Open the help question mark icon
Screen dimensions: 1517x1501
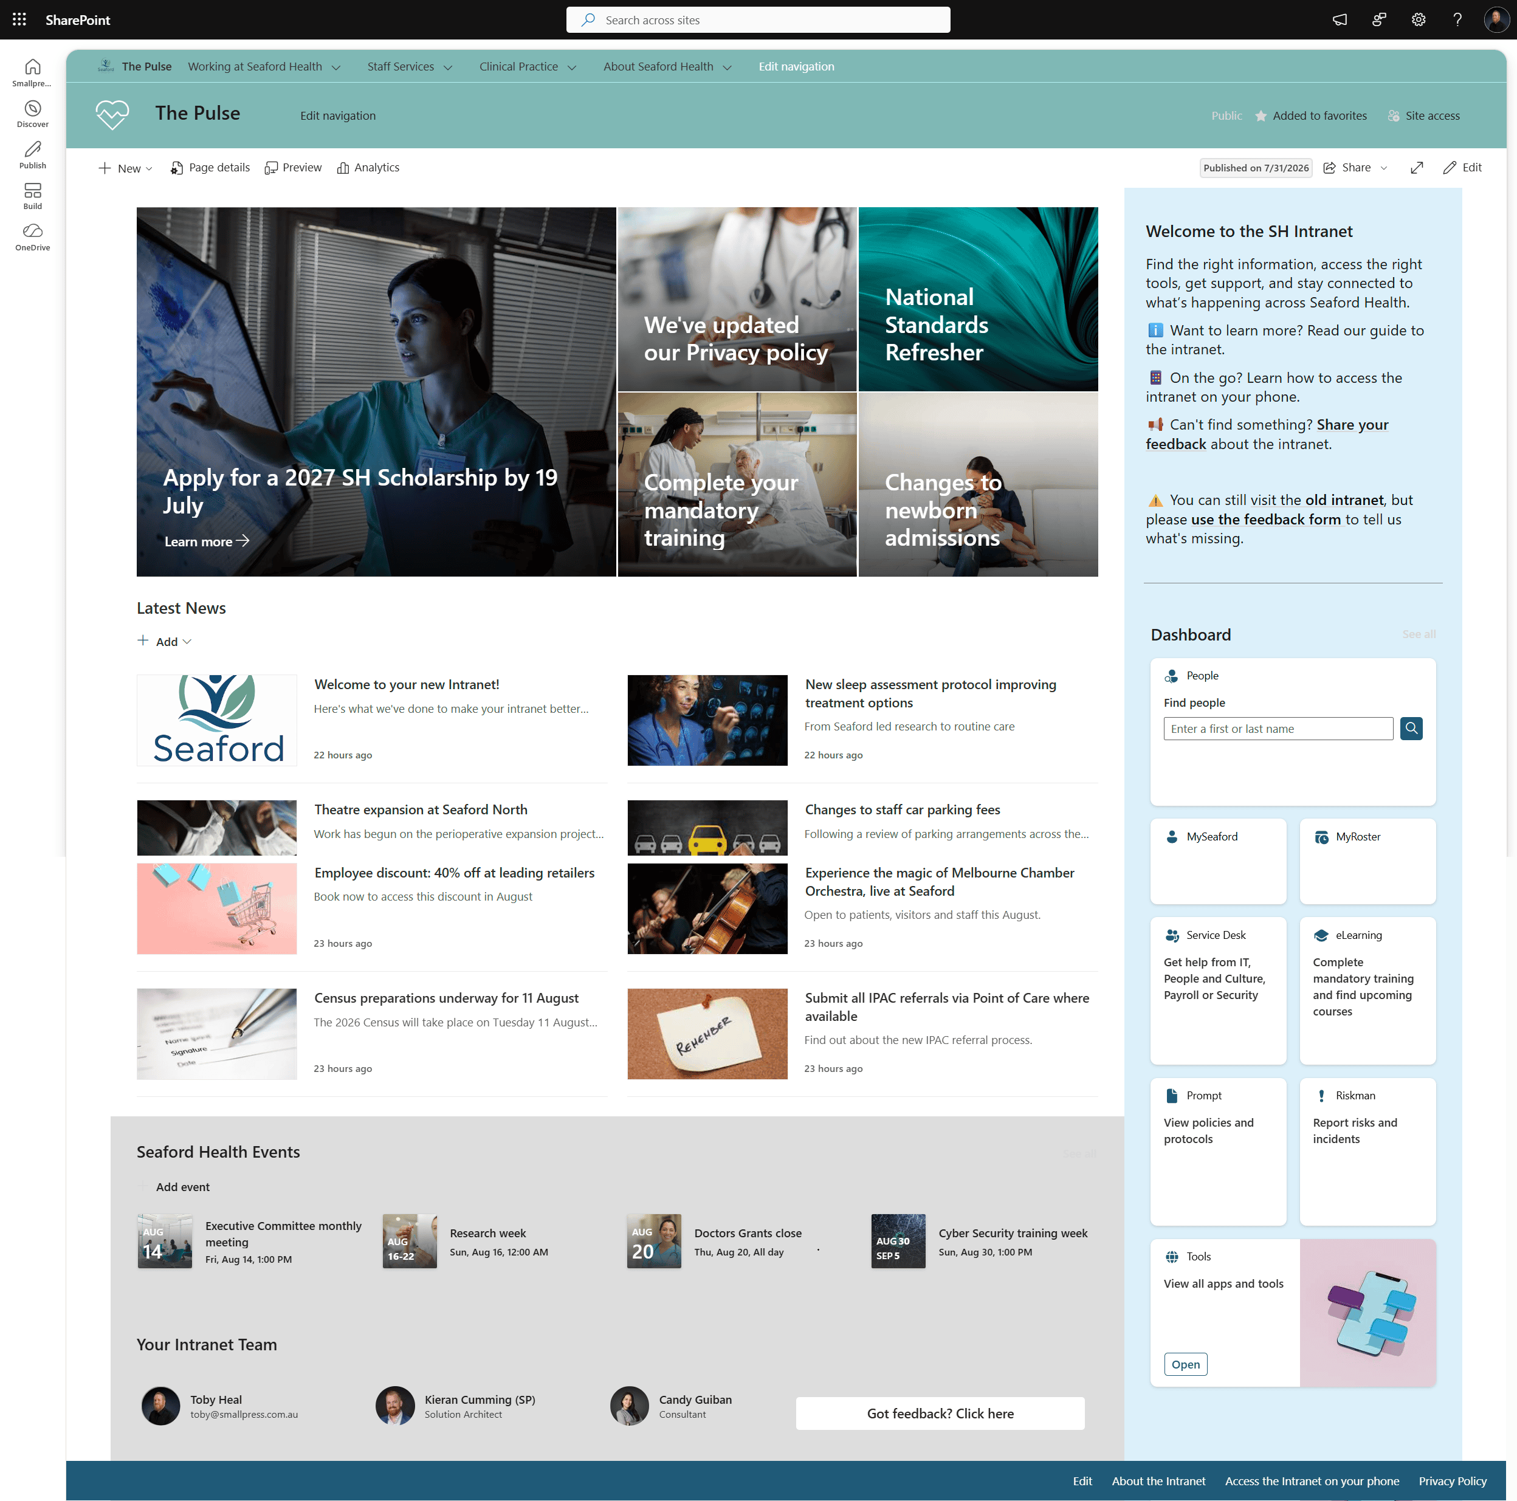pos(1457,19)
